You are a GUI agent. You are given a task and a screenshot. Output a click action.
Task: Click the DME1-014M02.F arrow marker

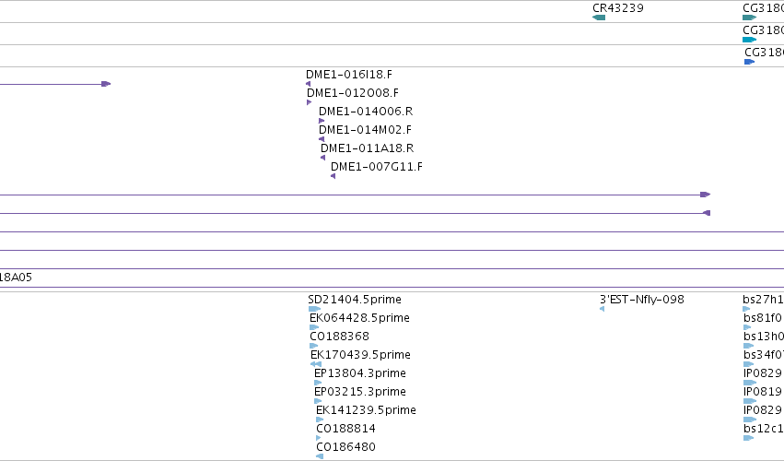(x=322, y=139)
